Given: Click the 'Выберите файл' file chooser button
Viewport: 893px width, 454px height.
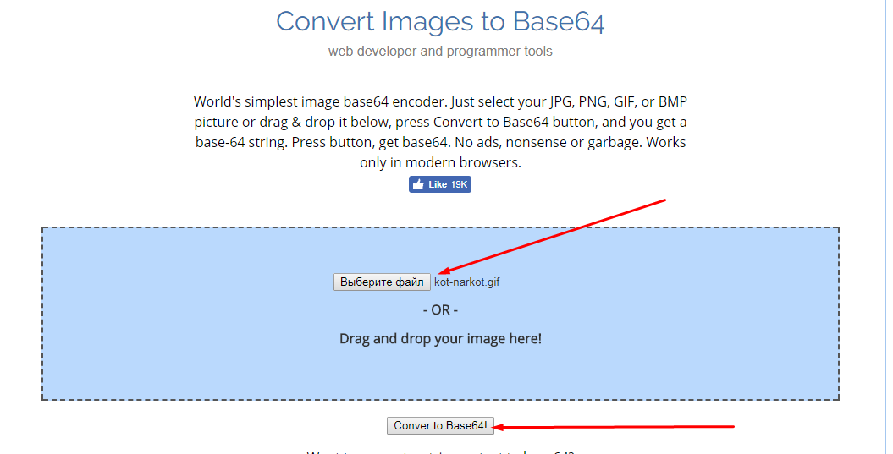Looking at the screenshot, I should click(382, 282).
